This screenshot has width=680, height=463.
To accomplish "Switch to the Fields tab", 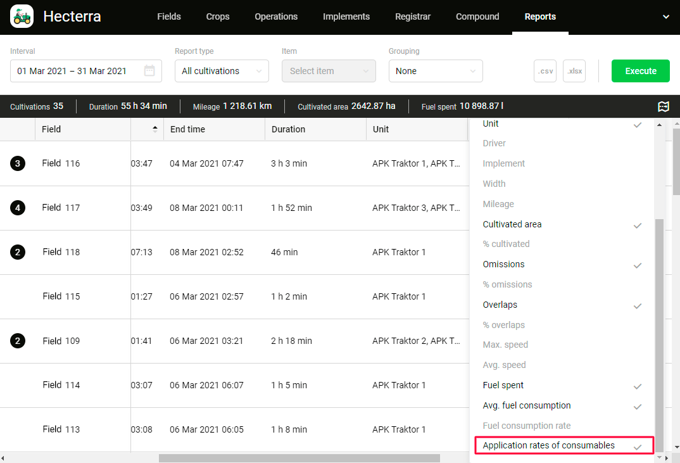I will click(169, 17).
